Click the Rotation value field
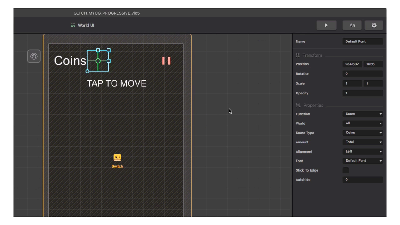Viewport: 400px width, 225px height. coord(363,74)
